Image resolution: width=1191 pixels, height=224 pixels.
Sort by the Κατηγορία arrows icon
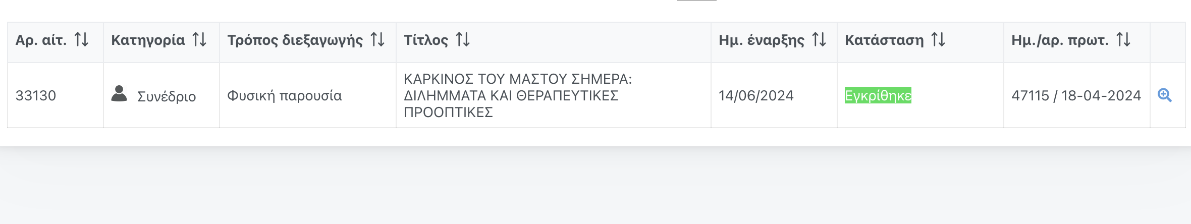point(199,39)
